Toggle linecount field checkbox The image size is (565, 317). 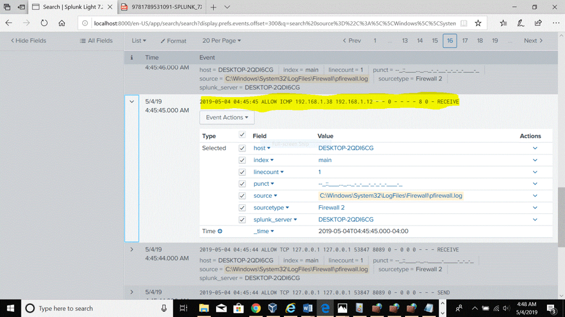(x=242, y=172)
